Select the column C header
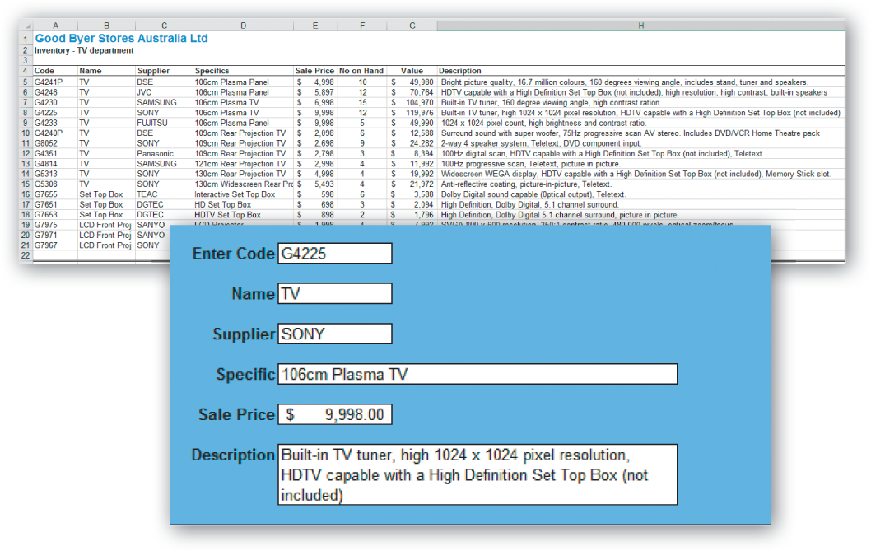The height and width of the screenshot is (551, 871). pyautogui.click(x=164, y=26)
